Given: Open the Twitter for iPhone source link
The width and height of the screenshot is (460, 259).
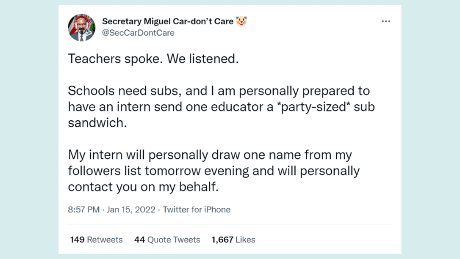Looking at the screenshot, I should (x=197, y=210).
